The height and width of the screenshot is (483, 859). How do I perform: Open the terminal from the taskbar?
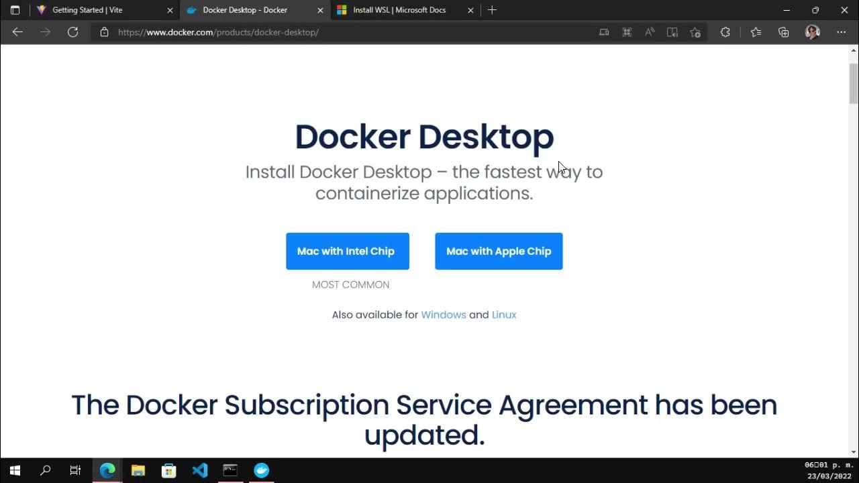pyautogui.click(x=230, y=470)
